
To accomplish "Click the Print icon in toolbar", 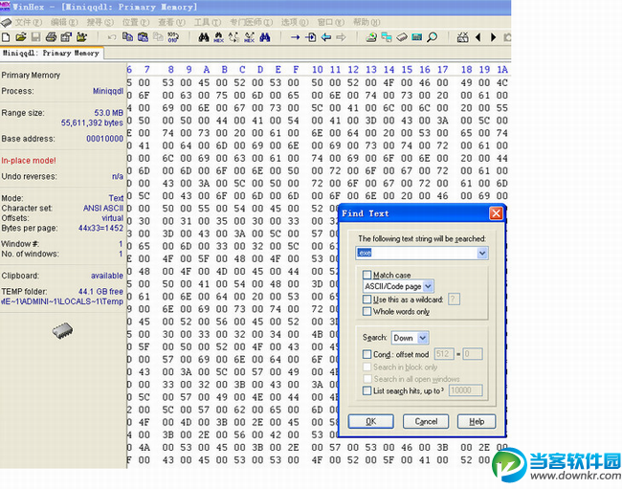I will coord(50,37).
